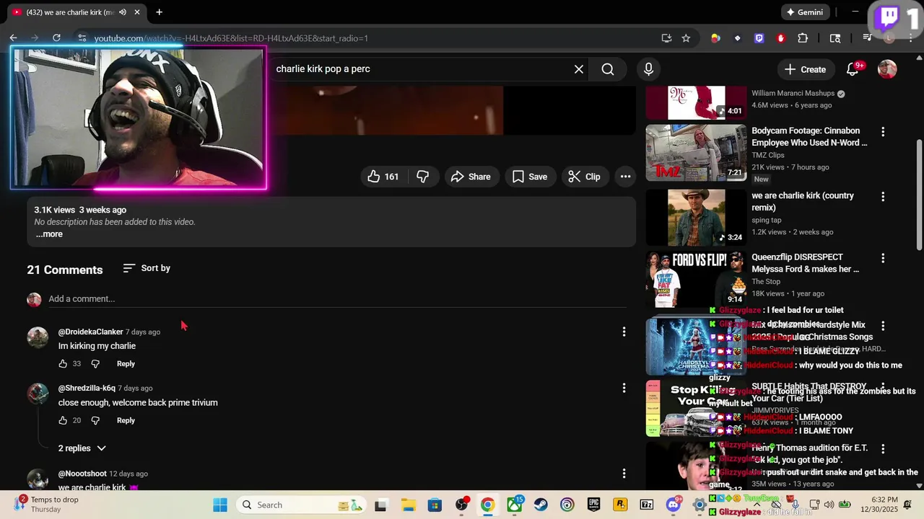Open more actions menu beside Clip

pos(625,177)
